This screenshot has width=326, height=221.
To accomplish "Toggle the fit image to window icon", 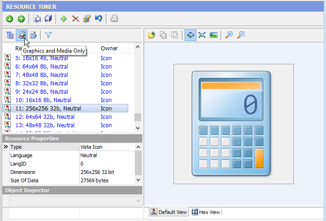I will pyautogui.click(x=190, y=35).
